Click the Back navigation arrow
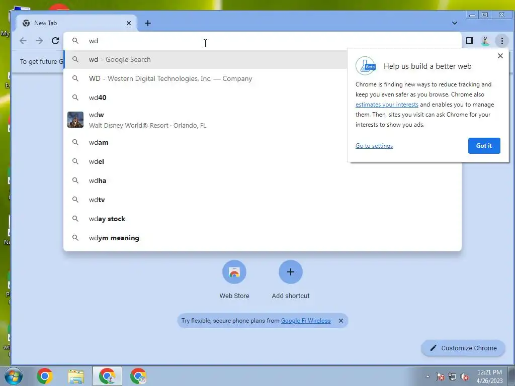Viewport: 515px width, 386px height. pyautogui.click(x=23, y=41)
